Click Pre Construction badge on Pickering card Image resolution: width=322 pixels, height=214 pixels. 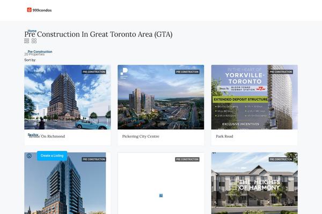187,72
